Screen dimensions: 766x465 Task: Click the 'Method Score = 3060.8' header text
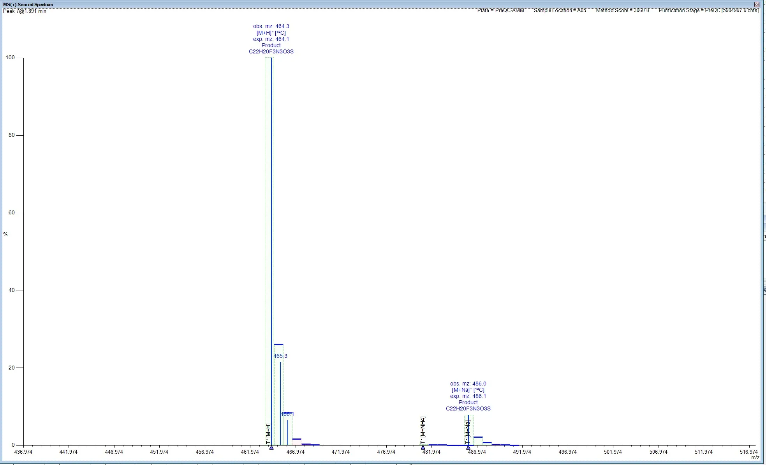[622, 11]
